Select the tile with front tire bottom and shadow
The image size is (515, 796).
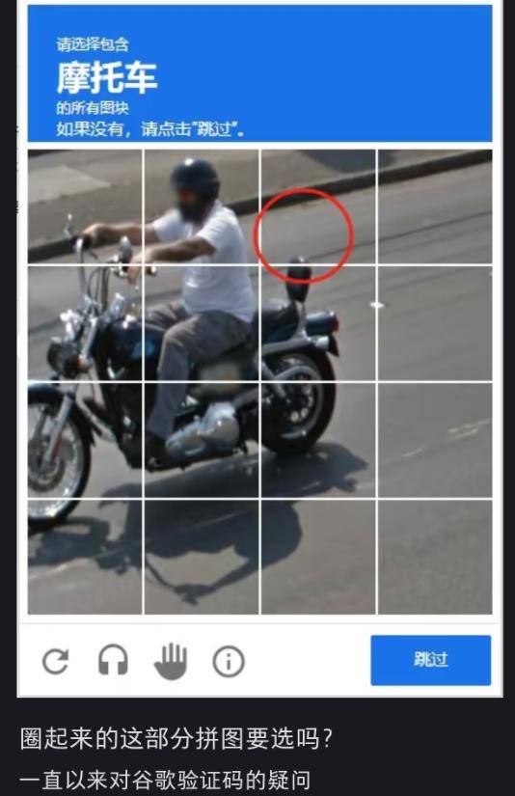point(85,557)
